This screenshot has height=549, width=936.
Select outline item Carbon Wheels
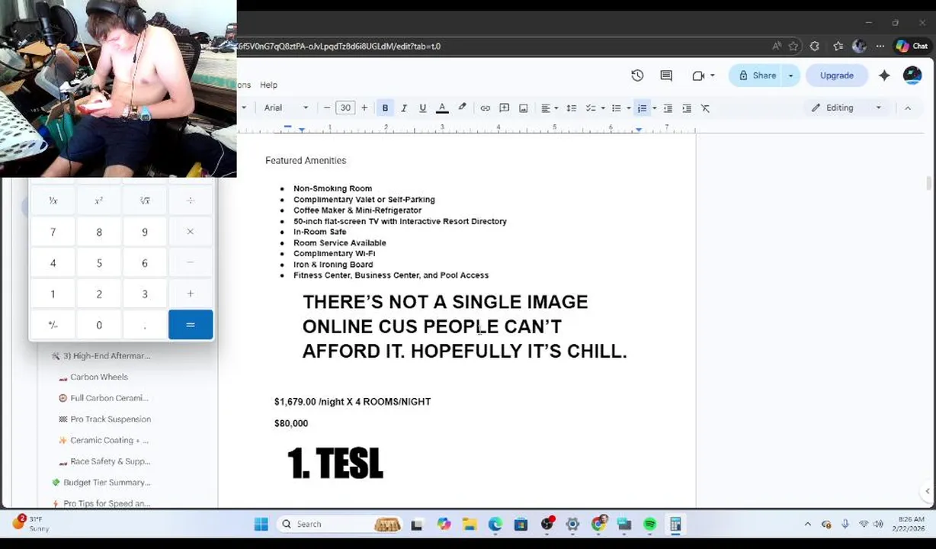click(99, 377)
